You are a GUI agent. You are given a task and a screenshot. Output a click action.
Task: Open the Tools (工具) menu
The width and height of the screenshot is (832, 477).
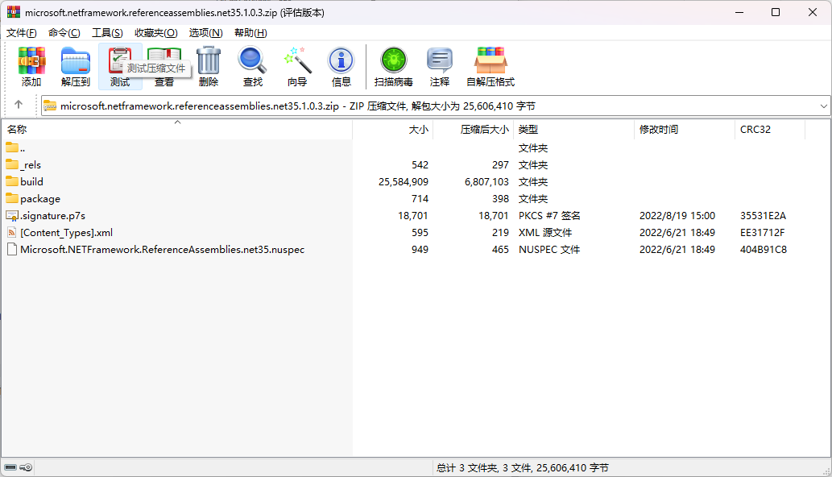point(107,33)
